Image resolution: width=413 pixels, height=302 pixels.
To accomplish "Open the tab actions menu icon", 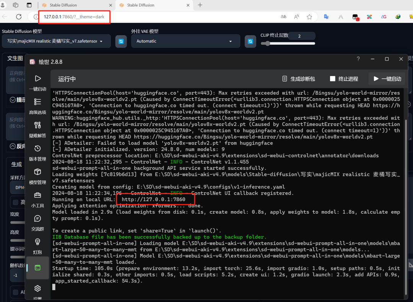I will pyautogui.click(x=29, y=5).
